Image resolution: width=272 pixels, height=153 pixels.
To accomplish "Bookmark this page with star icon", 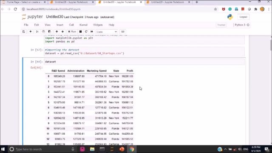I will (x=215, y=9).
